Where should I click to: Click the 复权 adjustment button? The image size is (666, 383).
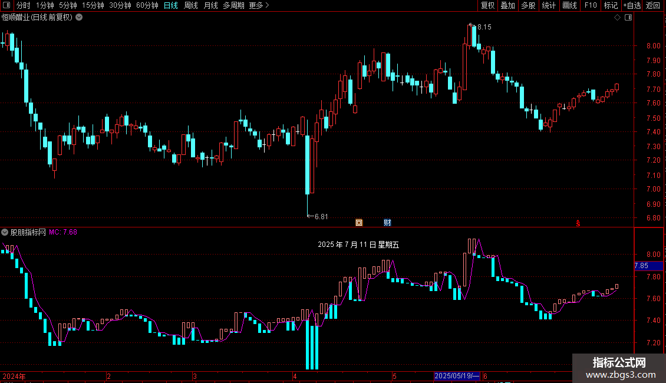pos(487,5)
